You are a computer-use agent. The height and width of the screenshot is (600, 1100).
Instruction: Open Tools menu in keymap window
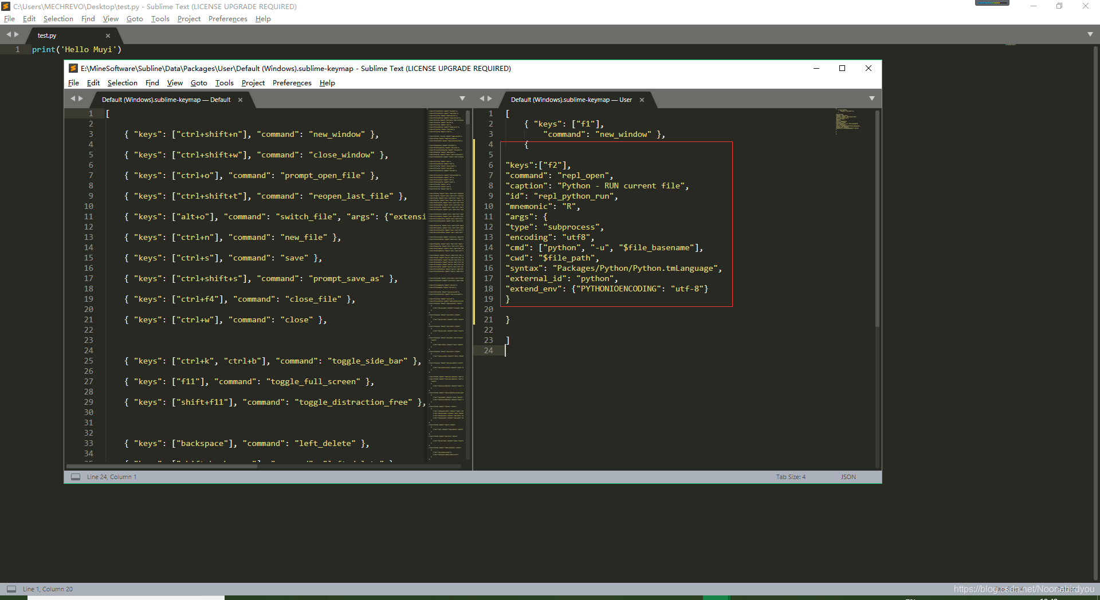(x=225, y=83)
